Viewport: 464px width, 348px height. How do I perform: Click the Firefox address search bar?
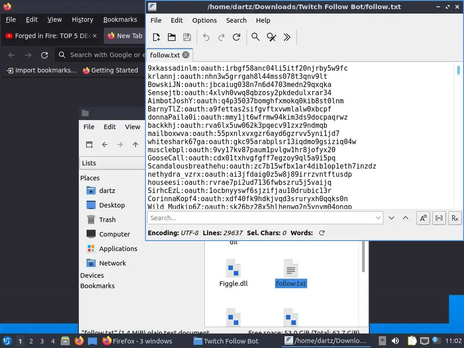[x=101, y=55]
